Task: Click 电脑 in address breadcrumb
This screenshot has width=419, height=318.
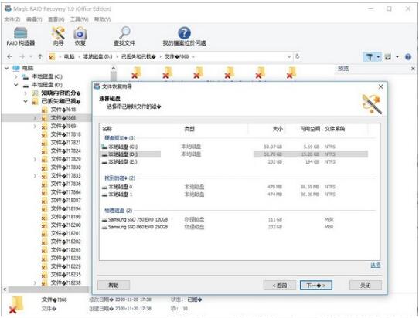Action: click(69, 56)
